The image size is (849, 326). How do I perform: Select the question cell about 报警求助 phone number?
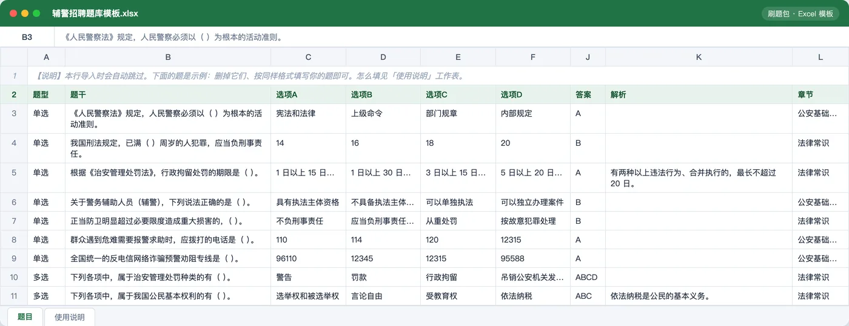click(x=168, y=240)
